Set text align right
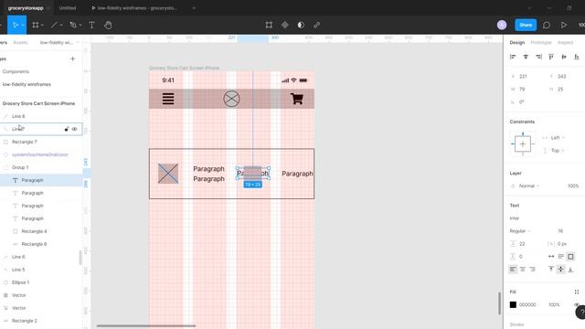 tap(532, 270)
